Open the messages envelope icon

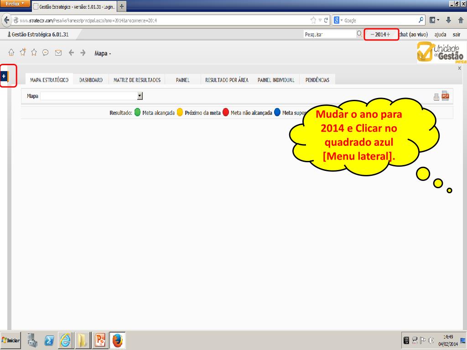tap(58, 53)
